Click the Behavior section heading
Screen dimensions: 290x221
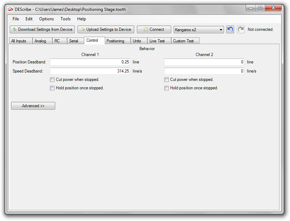[x=147, y=49]
